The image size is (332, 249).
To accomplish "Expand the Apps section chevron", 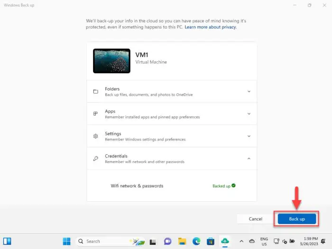I will click(249, 114).
